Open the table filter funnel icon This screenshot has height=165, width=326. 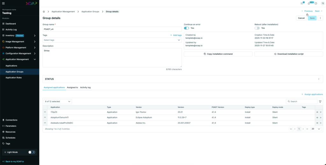(x=320, y=101)
